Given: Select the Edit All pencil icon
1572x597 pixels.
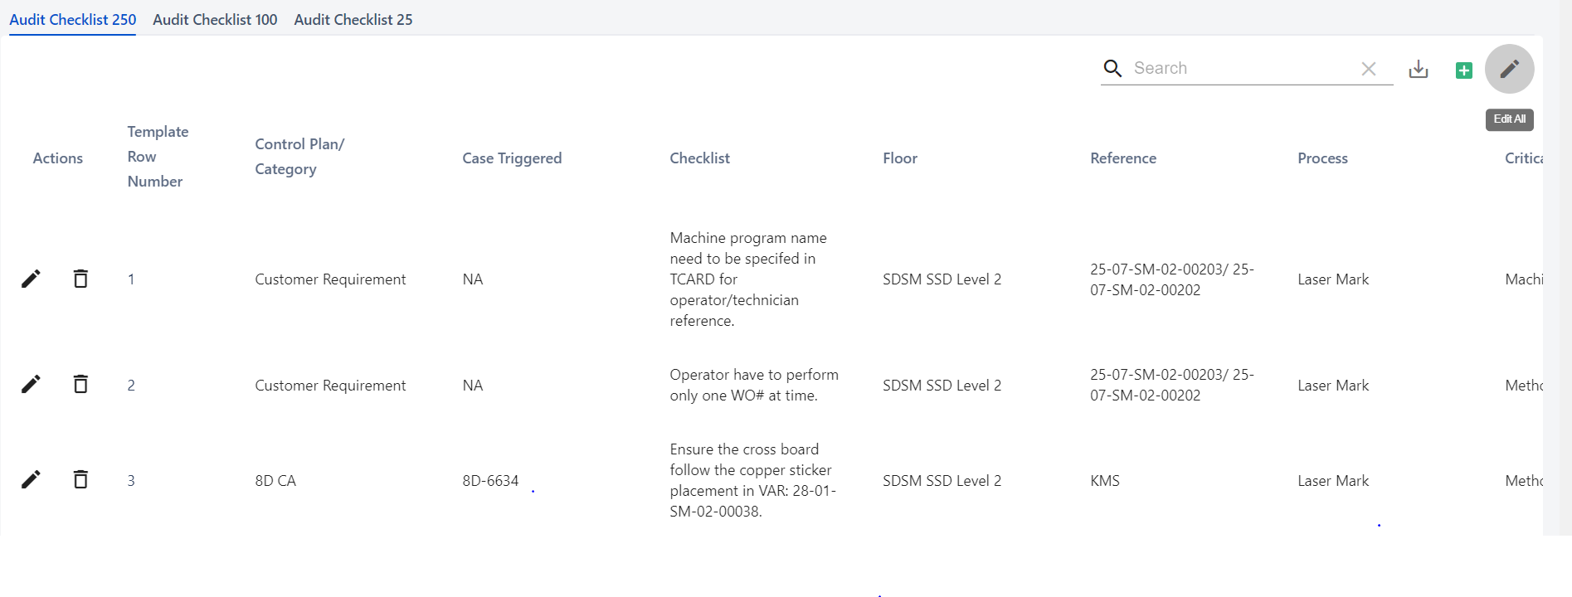Looking at the screenshot, I should click(1509, 69).
